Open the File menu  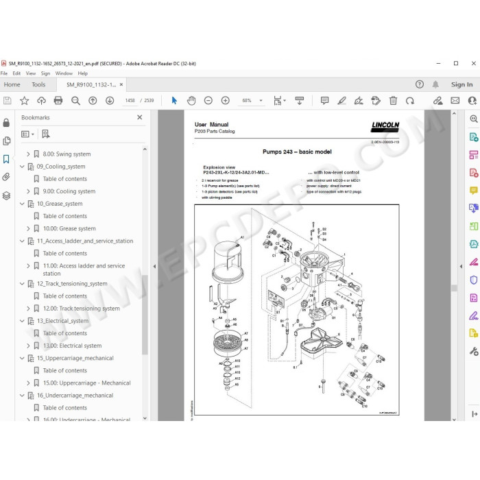pos(4,73)
